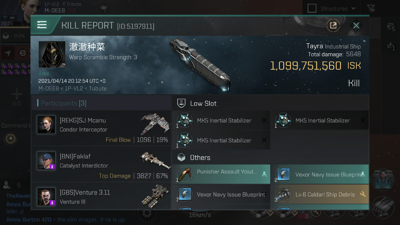Image resolution: width=400 pixels, height=225 pixels.
Task: Click the M-OEE8 system location link
Action: coord(48,88)
